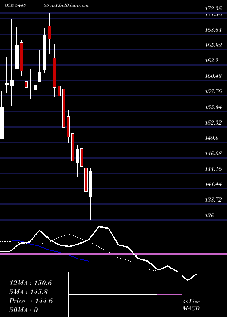
Task: Click the white outlined MACD box
Action: (x=125, y=294)
